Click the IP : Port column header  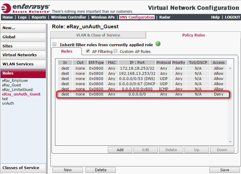coord(137,62)
